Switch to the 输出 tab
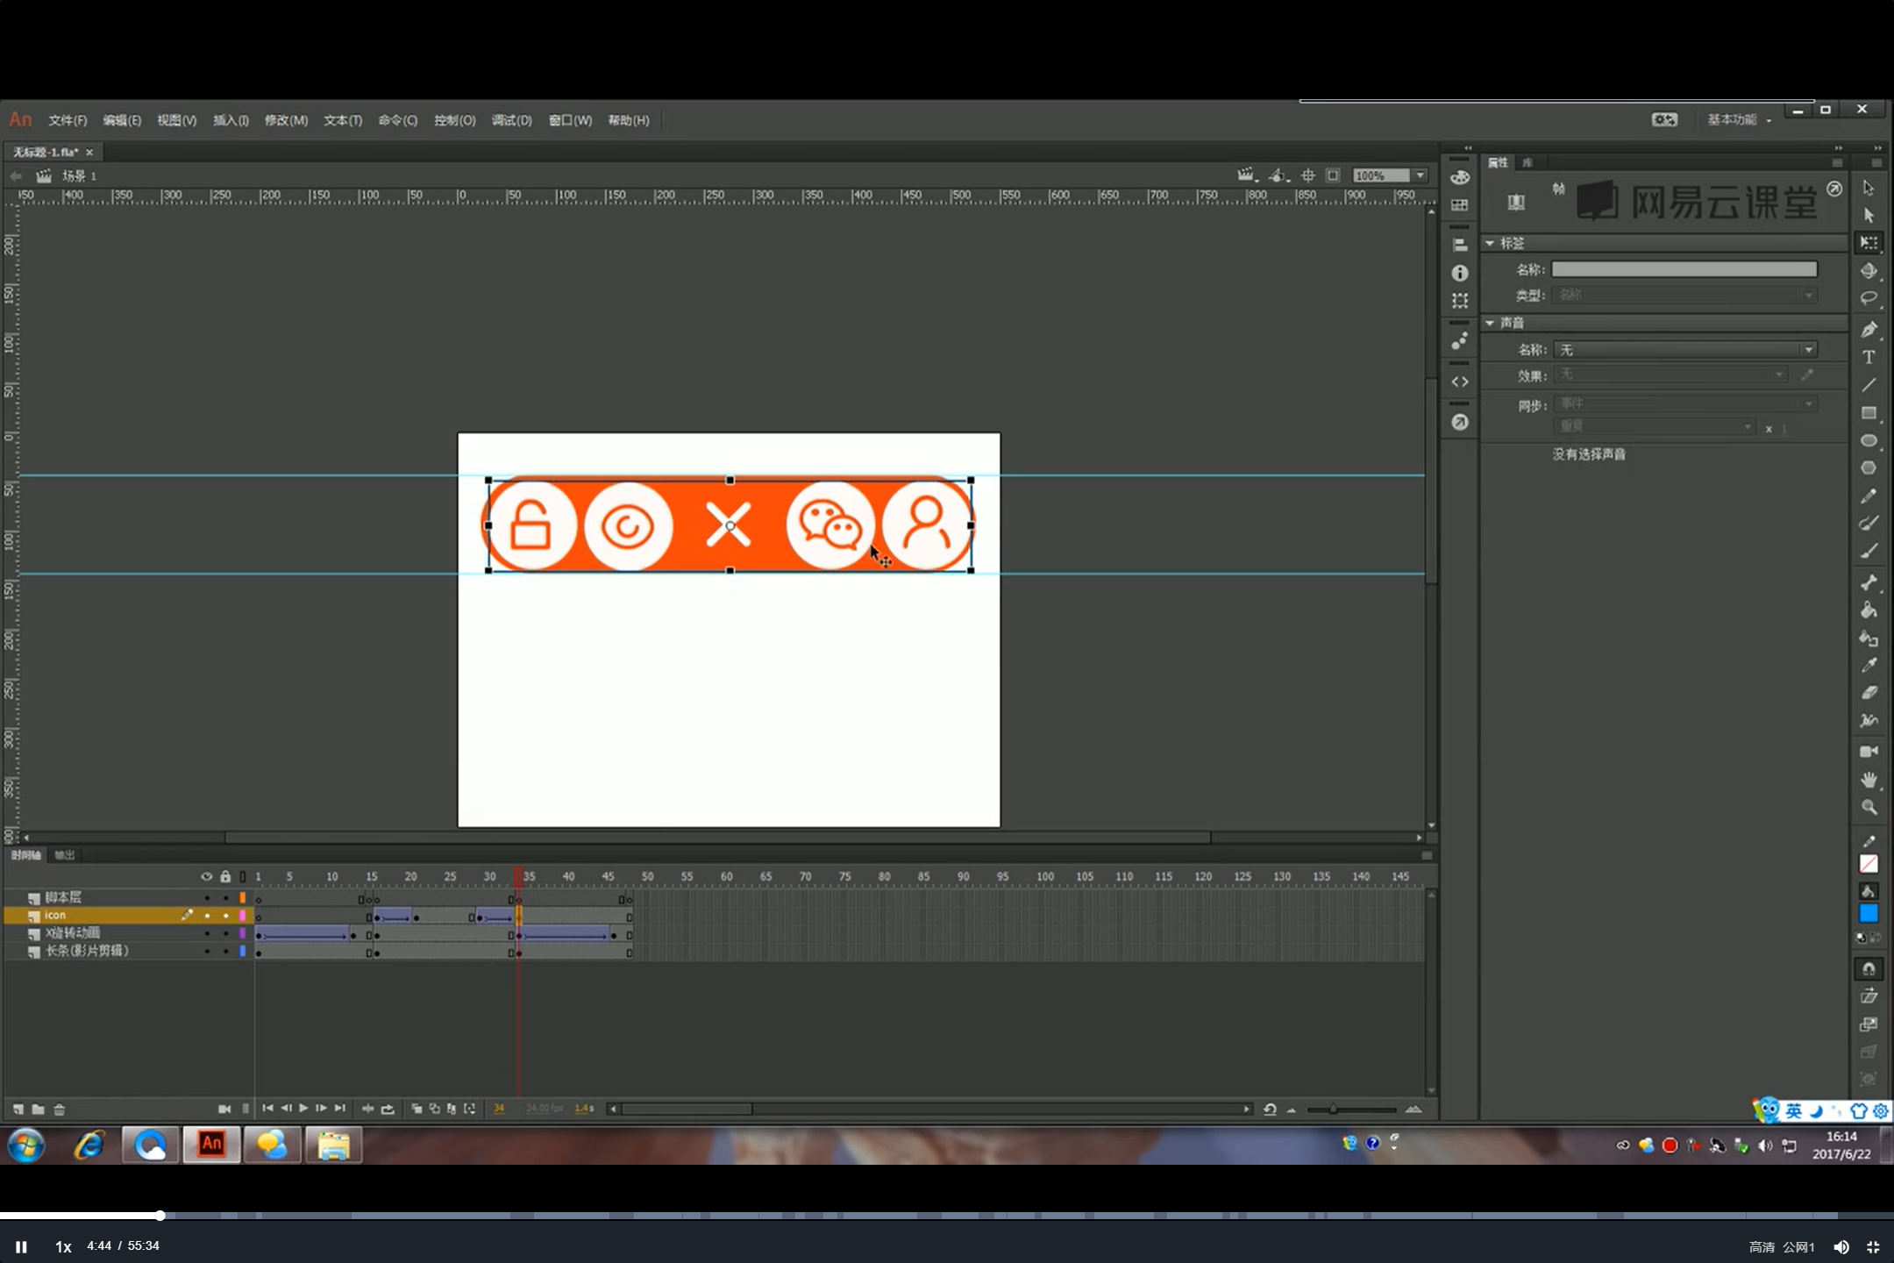 [x=64, y=855]
